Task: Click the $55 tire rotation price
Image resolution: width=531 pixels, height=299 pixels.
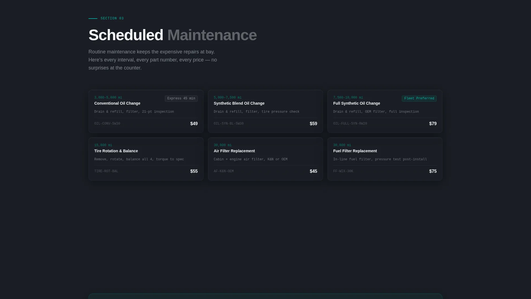Action: (x=194, y=171)
